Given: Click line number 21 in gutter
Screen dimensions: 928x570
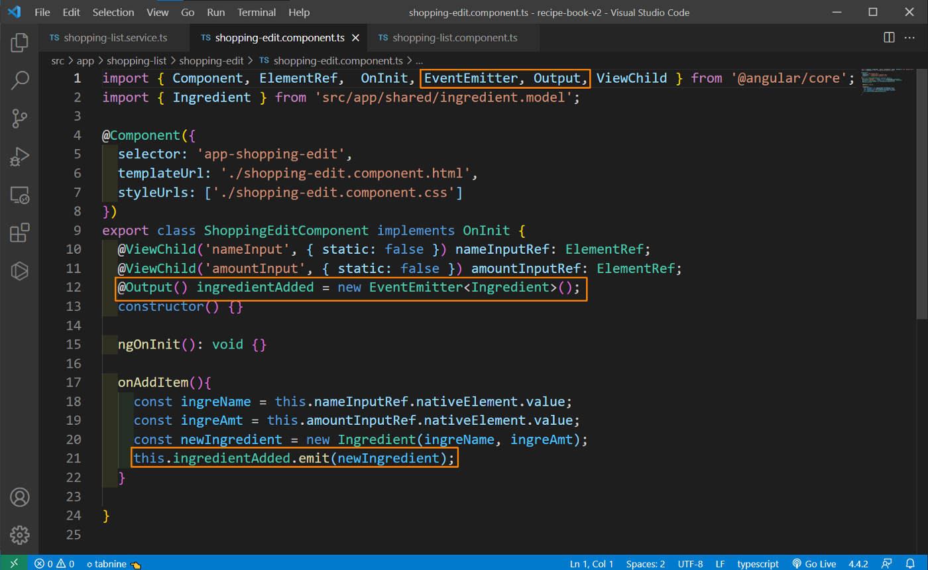Looking at the screenshot, I should pyautogui.click(x=73, y=458).
